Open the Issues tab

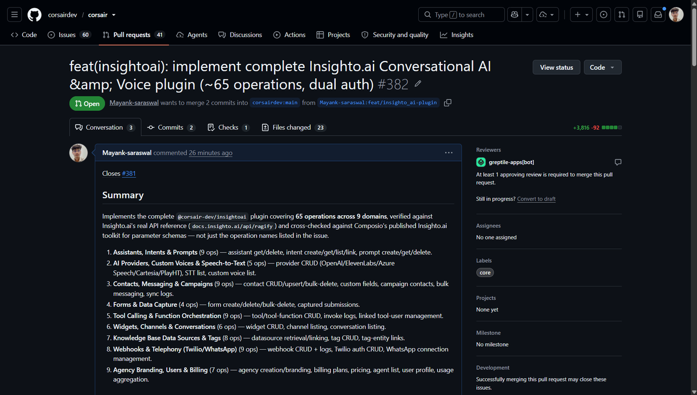click(69, 35)
